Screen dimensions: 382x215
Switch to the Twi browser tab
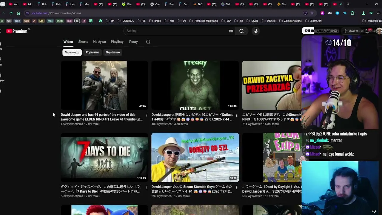[x=226, y=4]
